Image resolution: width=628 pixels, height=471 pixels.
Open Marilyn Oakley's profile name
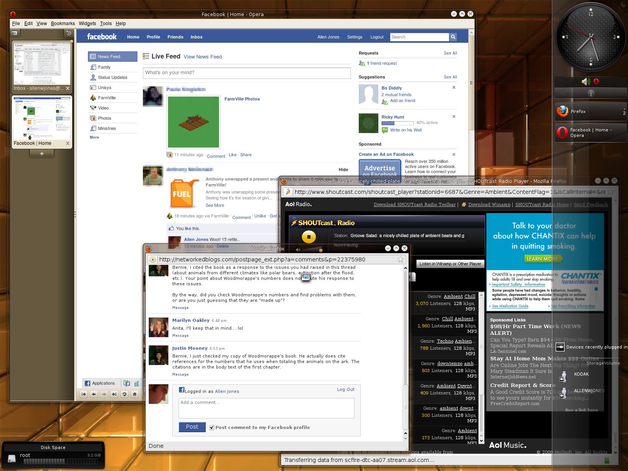(x=191, y=320)
